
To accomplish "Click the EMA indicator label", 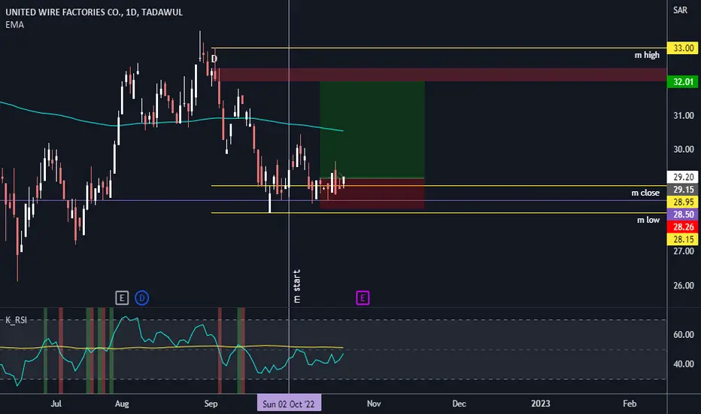I will 15,25.
